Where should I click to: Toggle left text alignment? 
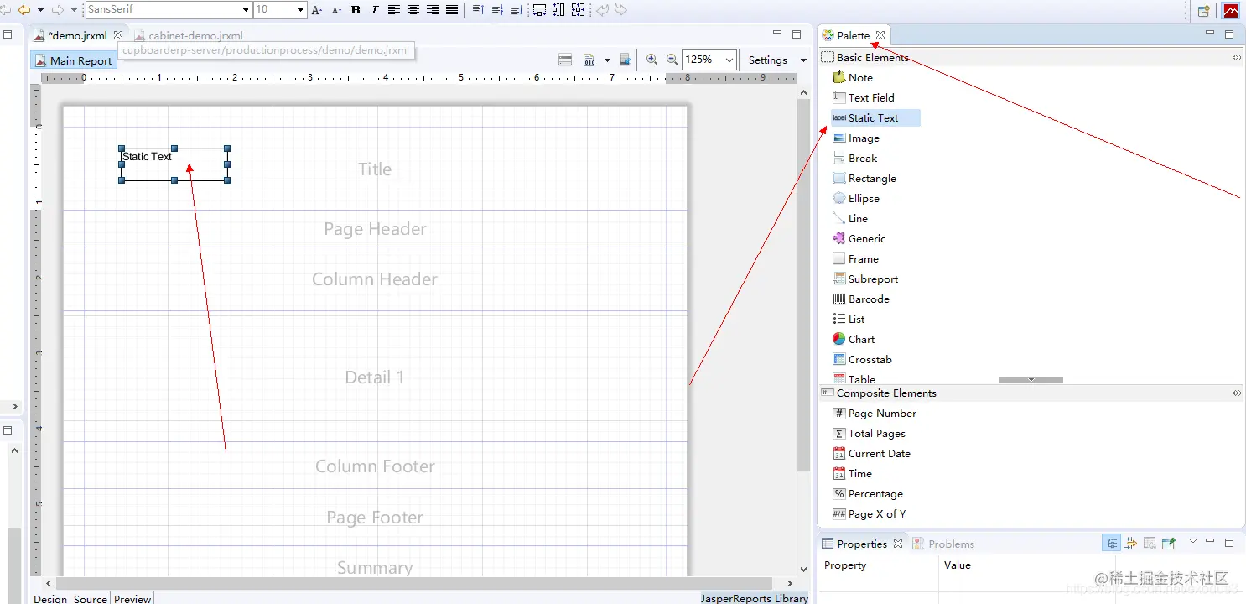(x=394, y=10)
